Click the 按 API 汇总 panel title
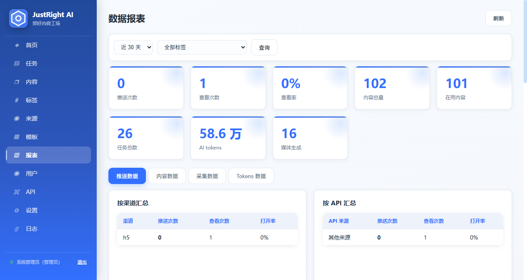 pyautogui.click(x=339, y=203)
